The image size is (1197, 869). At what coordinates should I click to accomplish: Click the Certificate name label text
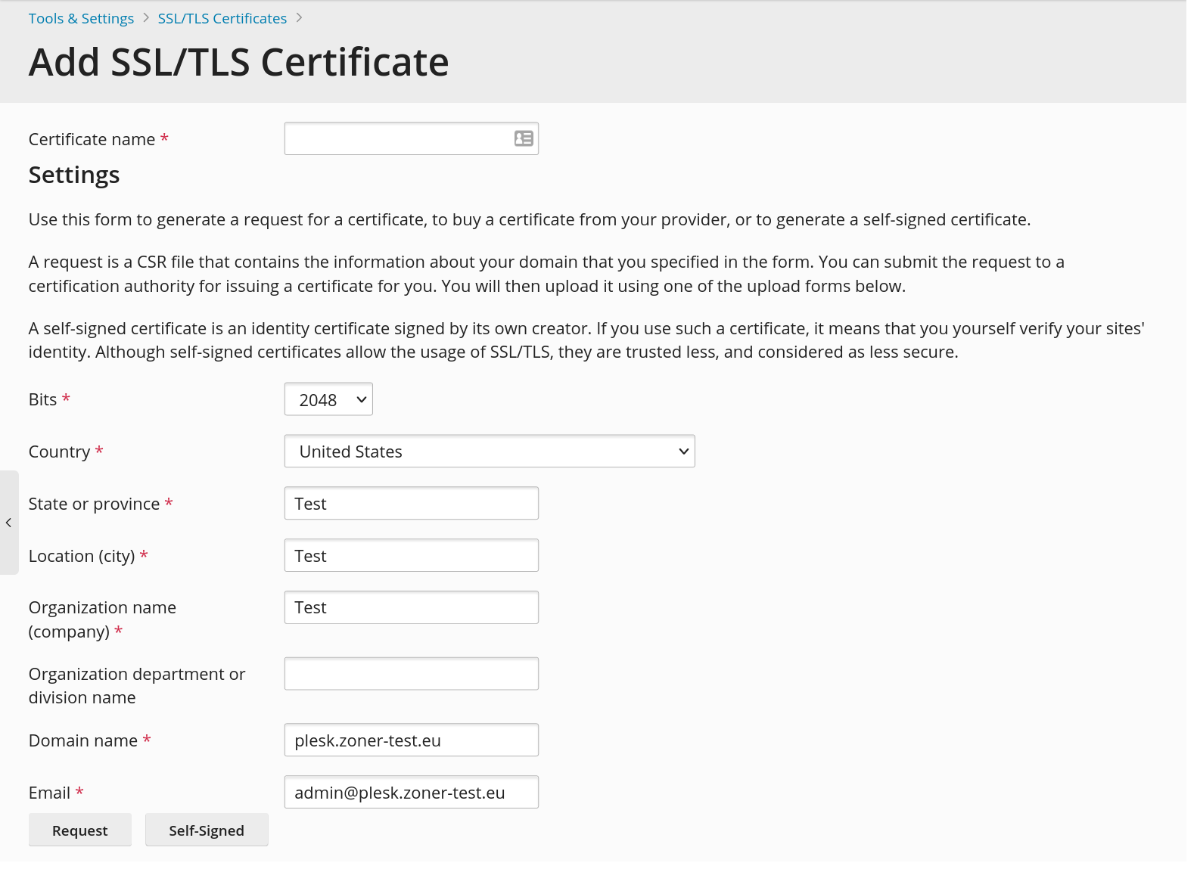coord(92,139)
